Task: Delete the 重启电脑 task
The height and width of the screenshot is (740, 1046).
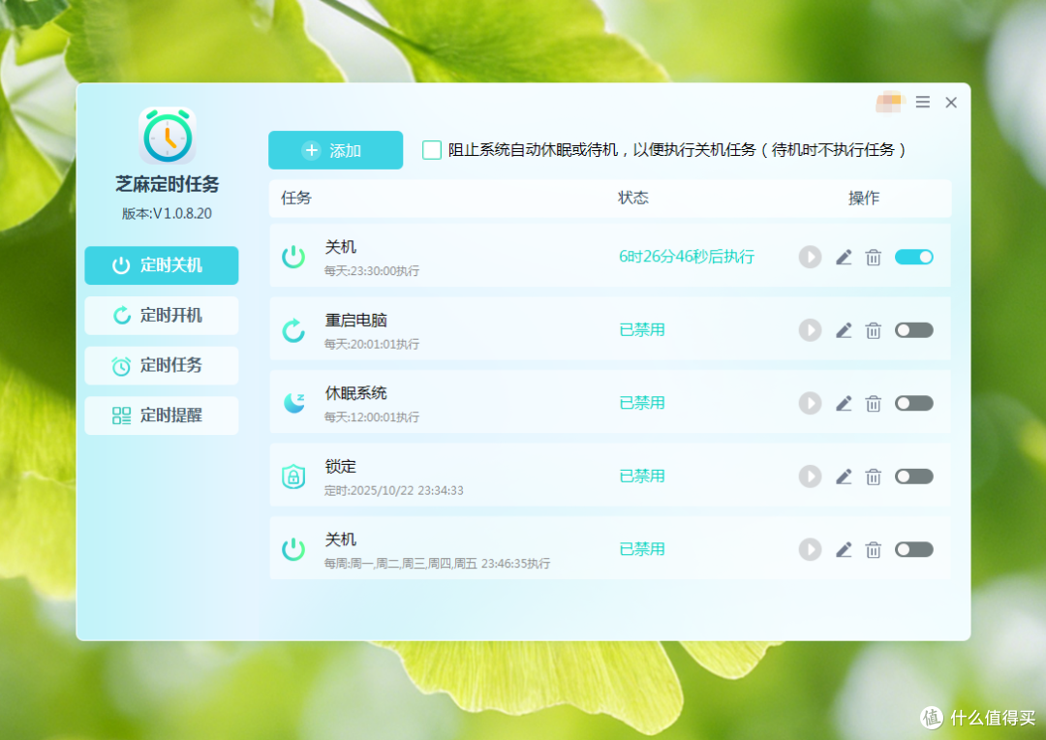Action: click(874, 330)
